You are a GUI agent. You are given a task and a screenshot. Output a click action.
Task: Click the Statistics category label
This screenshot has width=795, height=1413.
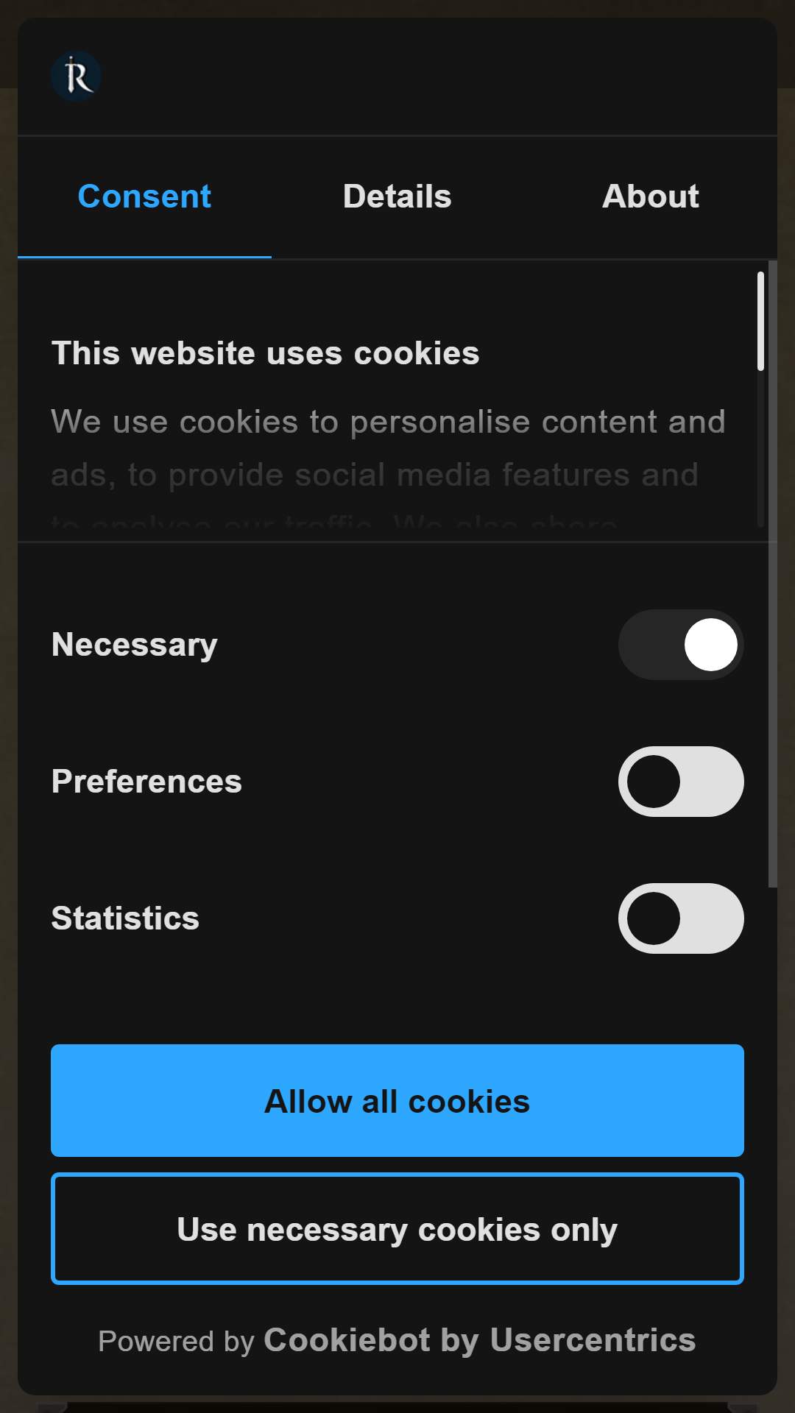pyautogui.click(x=125, y=918)
